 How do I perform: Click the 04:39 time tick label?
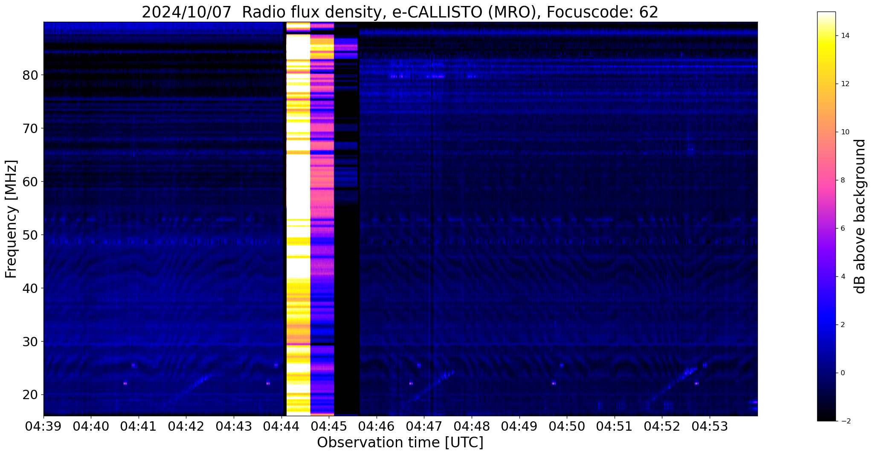point(44,426)
